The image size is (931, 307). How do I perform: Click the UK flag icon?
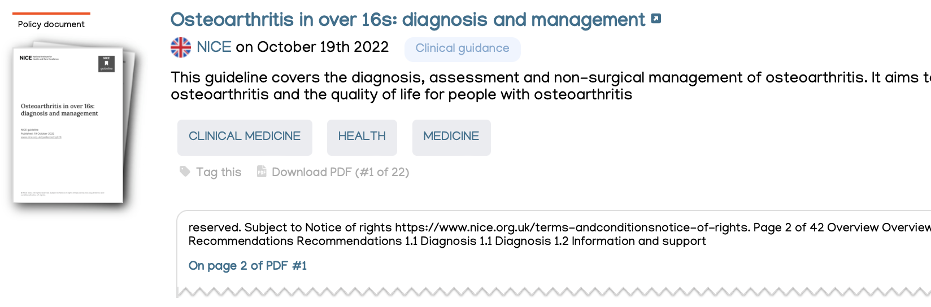(x=181, y=47)
